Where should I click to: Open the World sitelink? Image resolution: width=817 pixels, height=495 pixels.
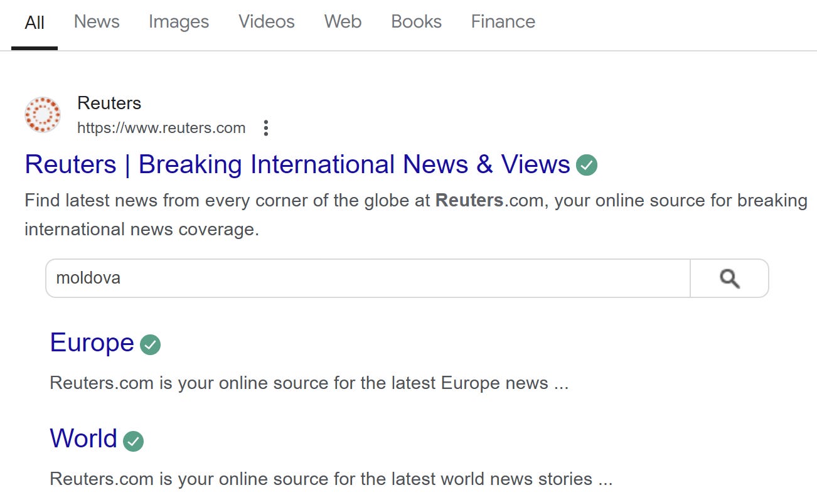click(x=83, y=439)
